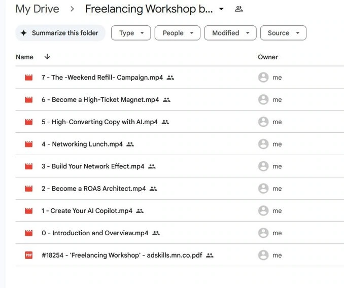Viewport: 344px width, 288px height.
Task: Click shared icon next to Create Your AI Copilot.mp4
Action: click(x=140, y=211)
